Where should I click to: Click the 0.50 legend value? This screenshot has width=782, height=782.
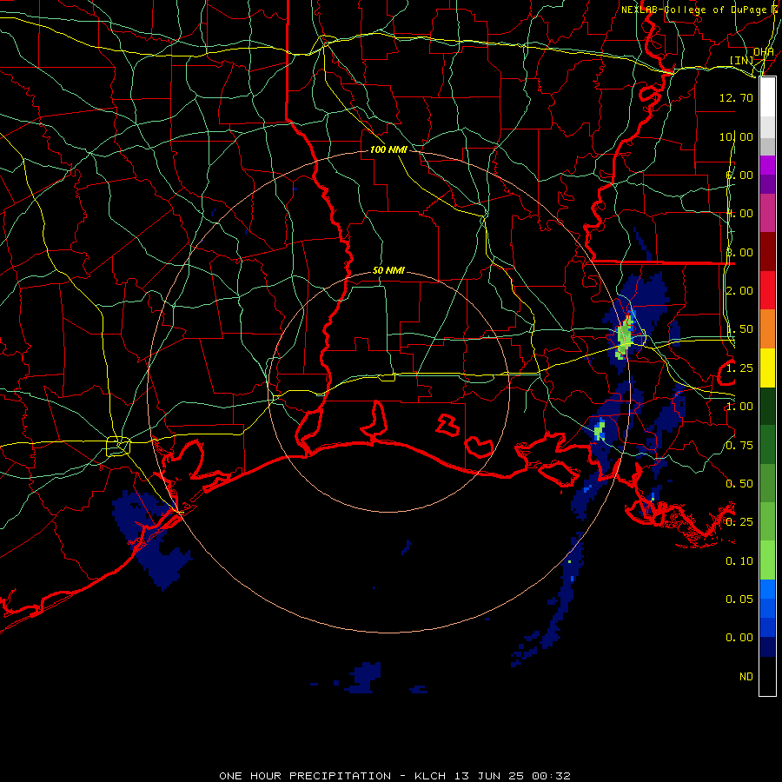coord(739,484)
